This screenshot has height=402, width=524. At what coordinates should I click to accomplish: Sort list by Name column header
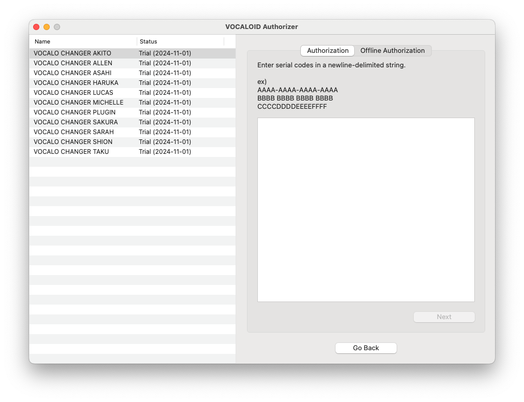(83, 41)
